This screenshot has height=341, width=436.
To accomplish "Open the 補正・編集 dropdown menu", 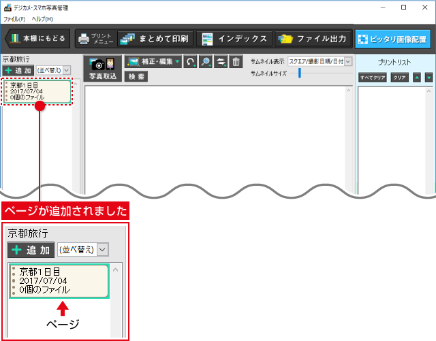I will click(x=153, y=62).
